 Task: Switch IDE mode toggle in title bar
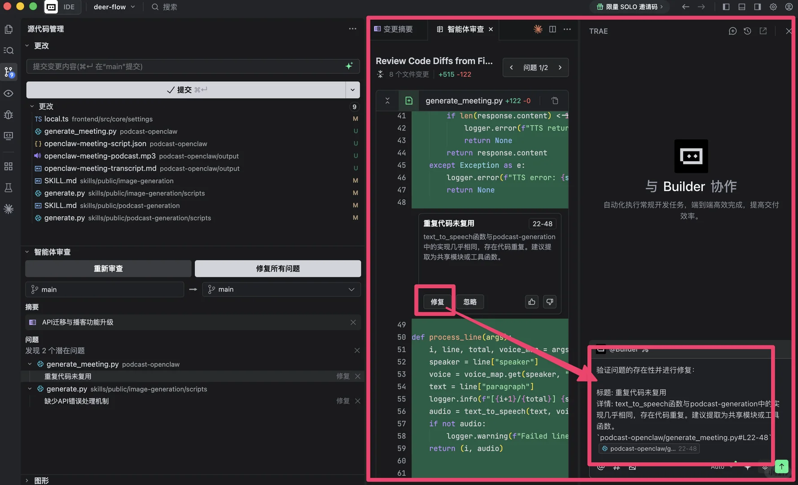click(x=62, y=7)
